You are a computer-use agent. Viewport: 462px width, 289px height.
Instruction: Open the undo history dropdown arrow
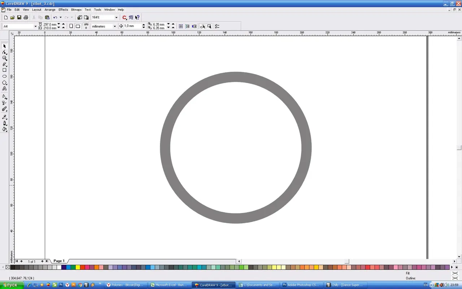pos(60,17)
